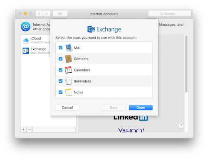Add an account with plus button
Viewport: 208px width, 159px height.
[x=23, y=130]
